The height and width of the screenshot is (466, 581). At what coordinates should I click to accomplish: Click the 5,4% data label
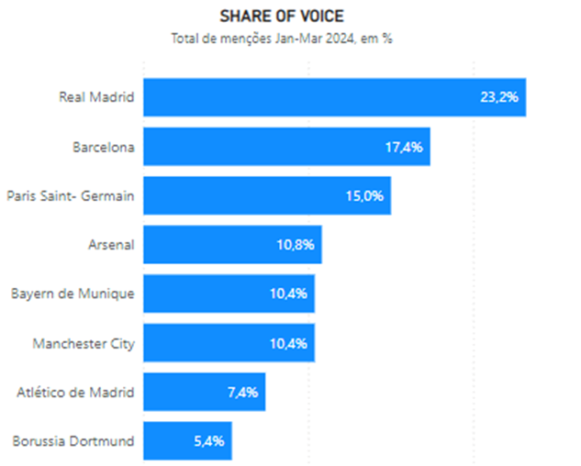tap(207, 441)
